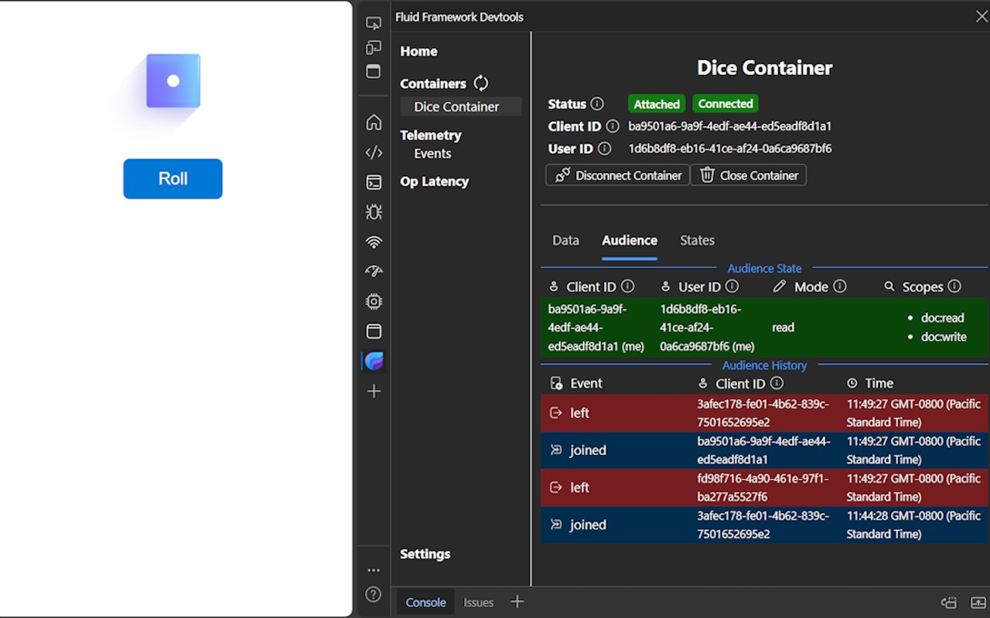This screenshot has width=990, height=618.
Task: Open DevTools help question mark icon
Action: tap(374, 594)
